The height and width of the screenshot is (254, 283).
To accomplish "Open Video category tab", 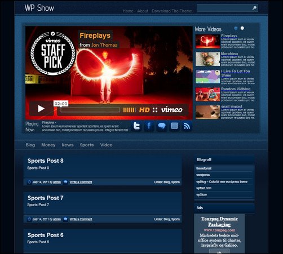I will (107, 145).
